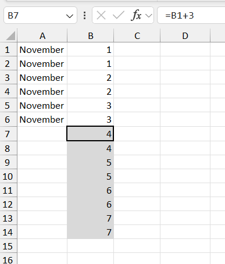Click cell A1 containing November
The image size is (225, 264).
coord(42,49)
